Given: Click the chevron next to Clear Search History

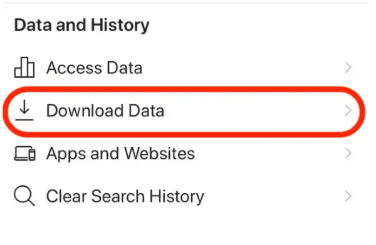Looking at the screenshot, I should [x=348, y=196].
